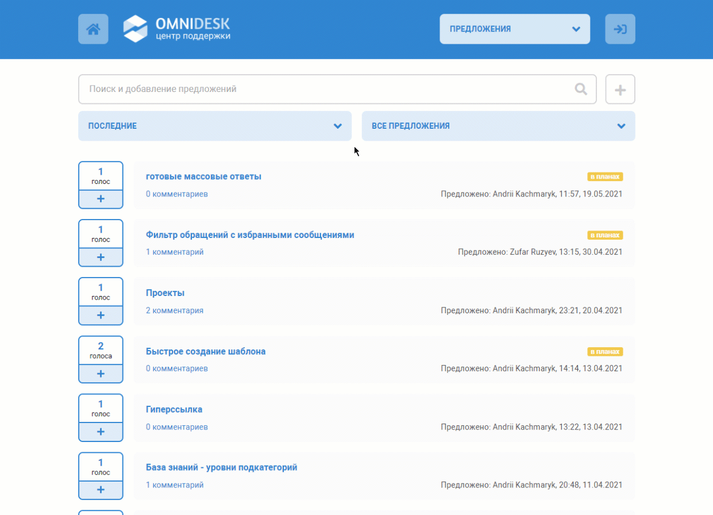The width and height of the screenshot is (713, 515).
Task: Click 'Предложено: Andrii Kachmaryk, 13:22, 13.04.2021'
Action: click(531, 427)
